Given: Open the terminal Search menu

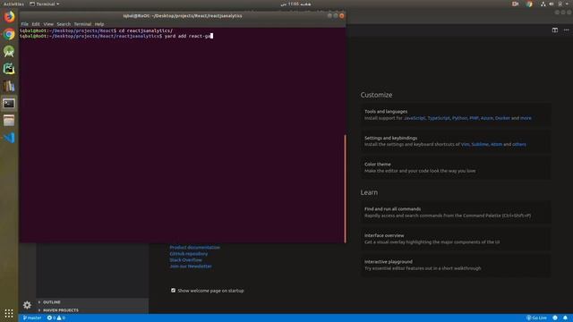Looking at the screenshot, I should coord(64,24).
